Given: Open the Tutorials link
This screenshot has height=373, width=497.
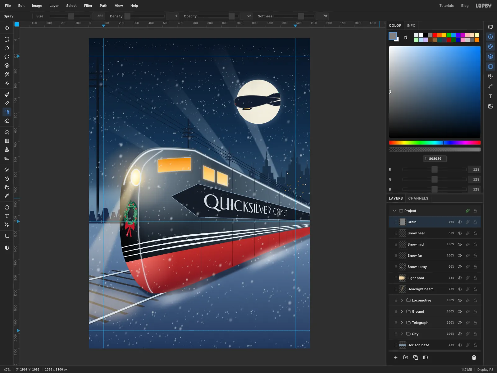Looking at the screenshot, I should point(446,6).
